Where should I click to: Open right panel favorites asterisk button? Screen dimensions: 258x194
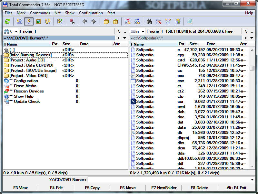point(245,38)
